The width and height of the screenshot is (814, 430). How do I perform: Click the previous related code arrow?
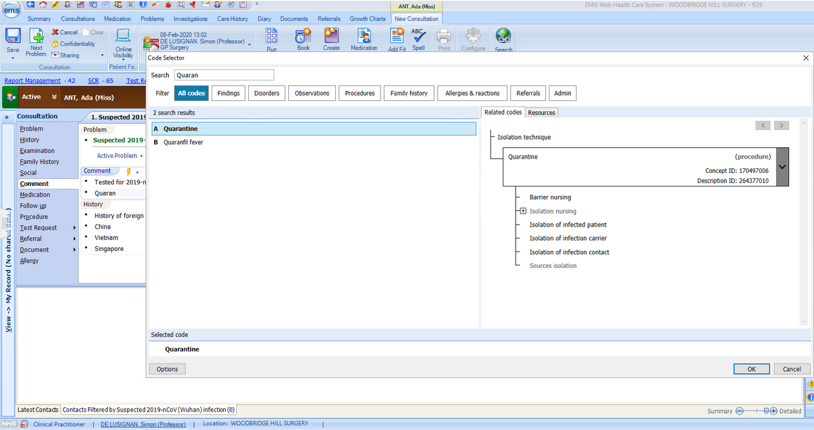coord(763,125)
